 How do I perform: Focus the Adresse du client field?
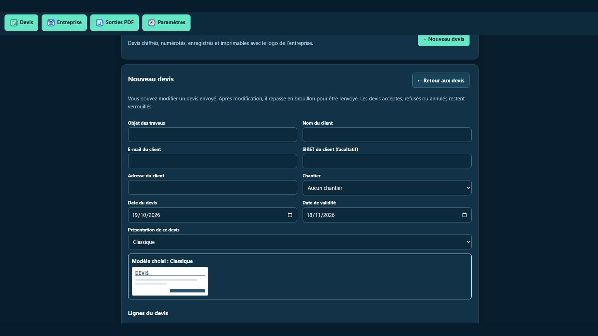tap(212, 187)
